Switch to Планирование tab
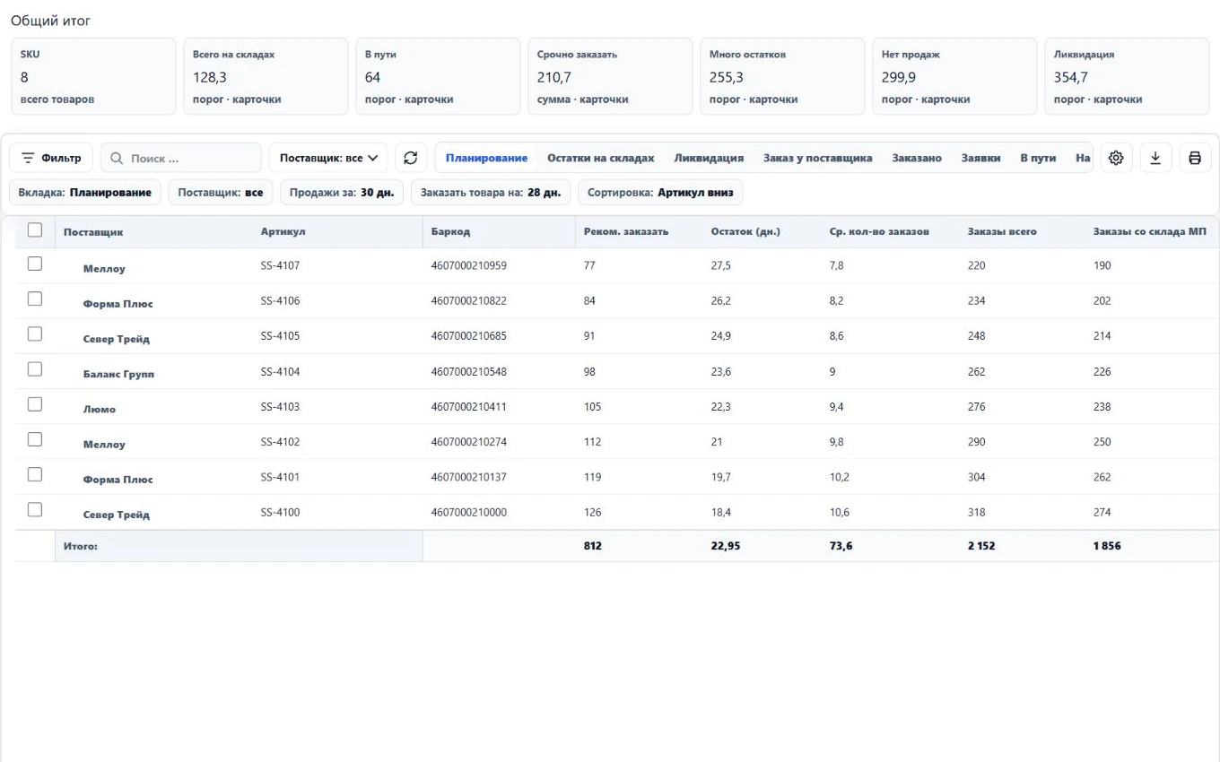 (x=486, y=158)
